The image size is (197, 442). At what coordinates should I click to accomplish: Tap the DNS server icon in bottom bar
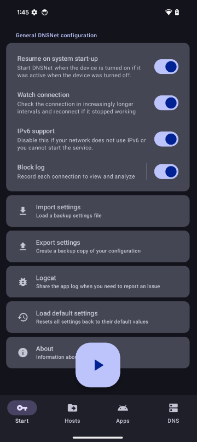point(173,407)
